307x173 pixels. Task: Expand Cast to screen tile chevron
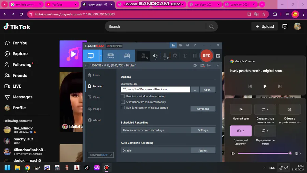click(268, 131)
